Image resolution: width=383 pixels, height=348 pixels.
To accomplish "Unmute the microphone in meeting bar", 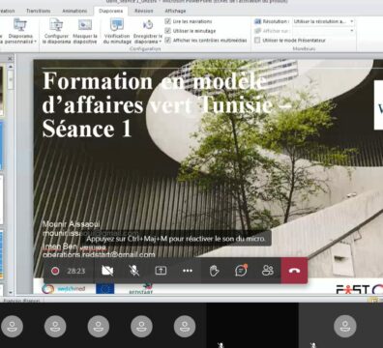I will point(134,271).
